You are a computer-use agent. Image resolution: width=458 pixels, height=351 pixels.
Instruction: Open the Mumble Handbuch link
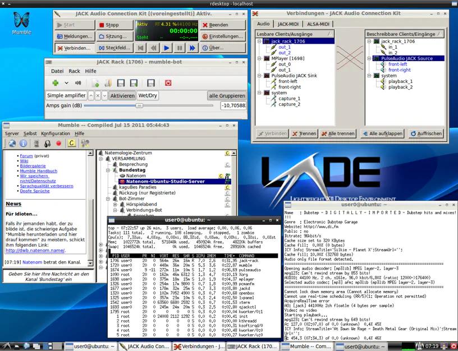tap(39, 171)
